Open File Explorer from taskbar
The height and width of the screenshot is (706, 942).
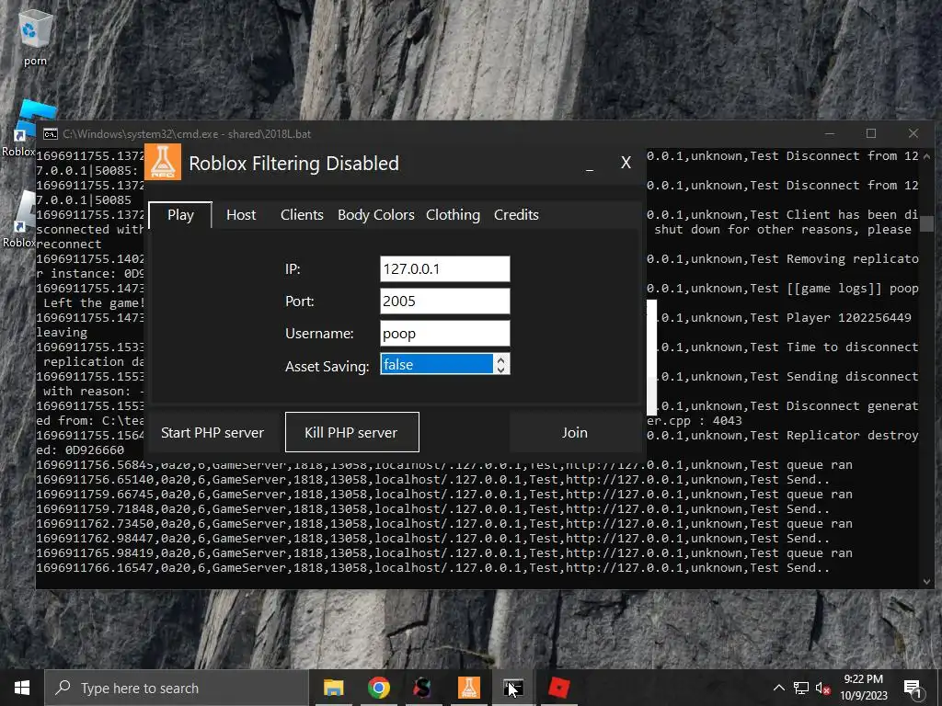tap(333, 688)
